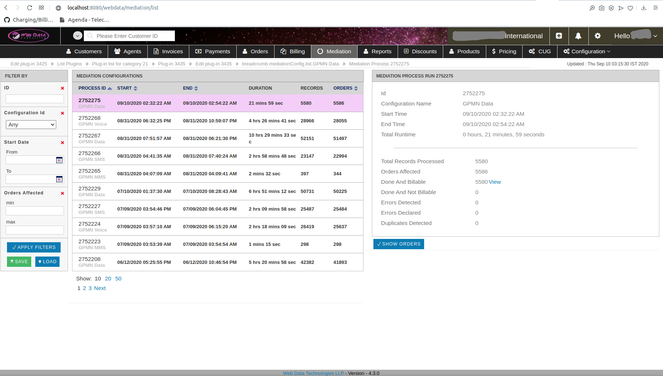Open the Configuration Id Any dropdown
The height and width of the screenshot is (376, 663).
[31, 125]
